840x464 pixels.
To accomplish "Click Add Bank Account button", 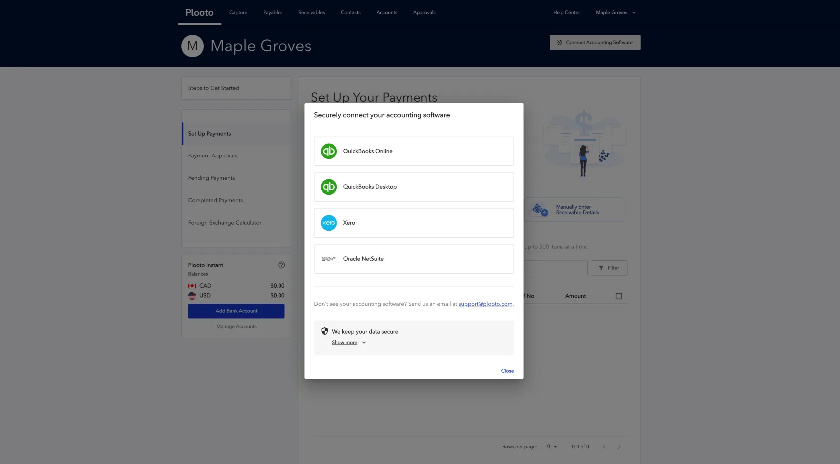I will click(x=237, y=311).
